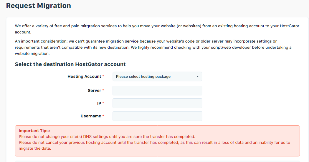Click the required asterisk next to IP

(103, 103)
